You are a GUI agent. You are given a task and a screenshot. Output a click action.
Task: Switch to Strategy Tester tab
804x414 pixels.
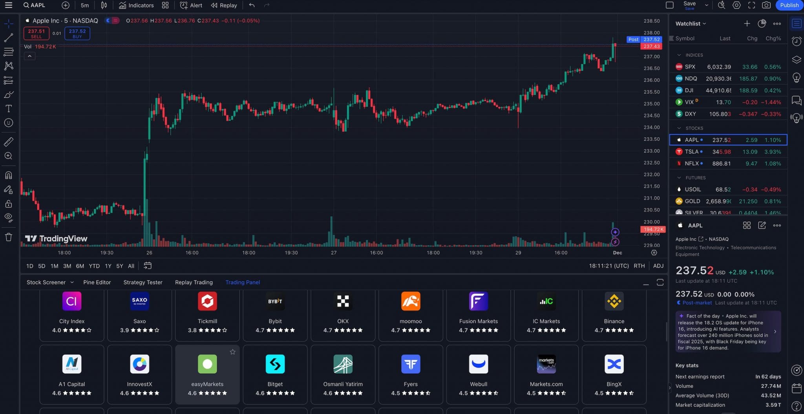143,282
